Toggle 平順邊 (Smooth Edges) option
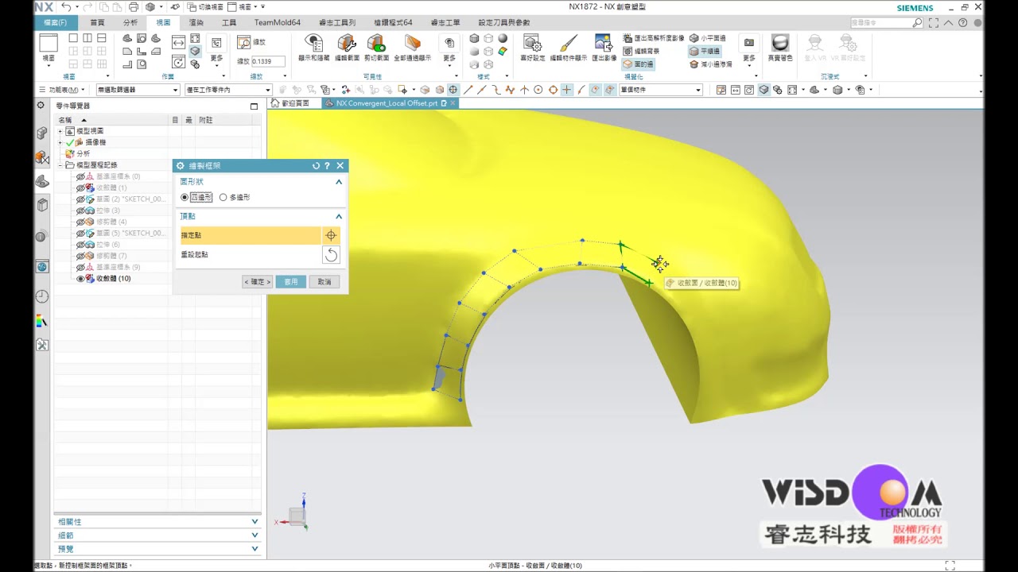 click(x=705, y=51)
